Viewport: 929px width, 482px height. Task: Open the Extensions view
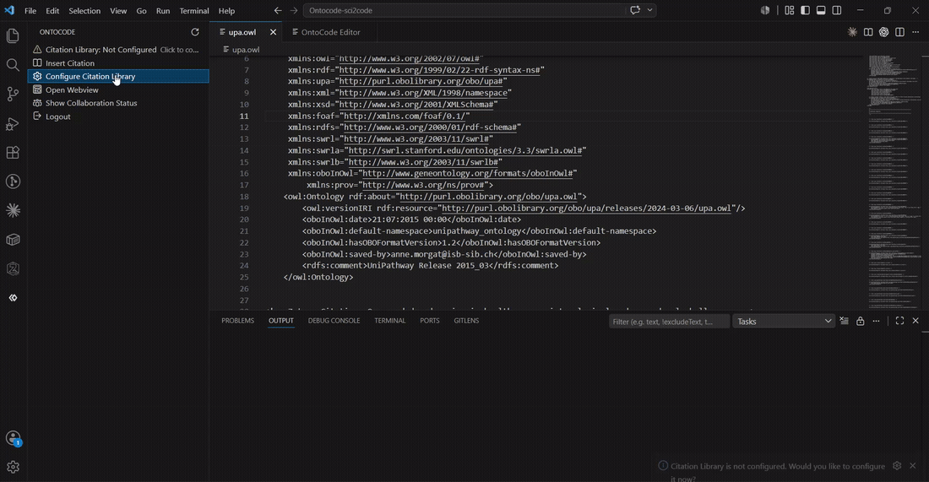(13, 152)
